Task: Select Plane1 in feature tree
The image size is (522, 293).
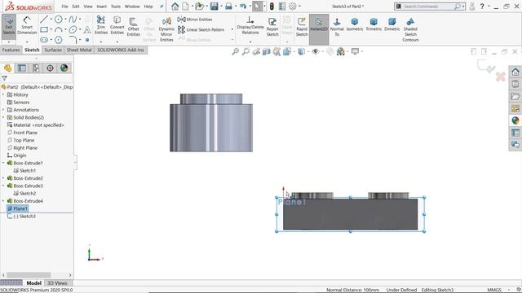Action: pyautogui.click(x=17, y=208)
